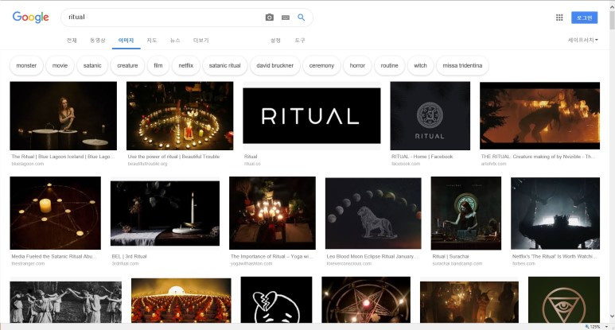Click the blue login button

click(585, 17)
